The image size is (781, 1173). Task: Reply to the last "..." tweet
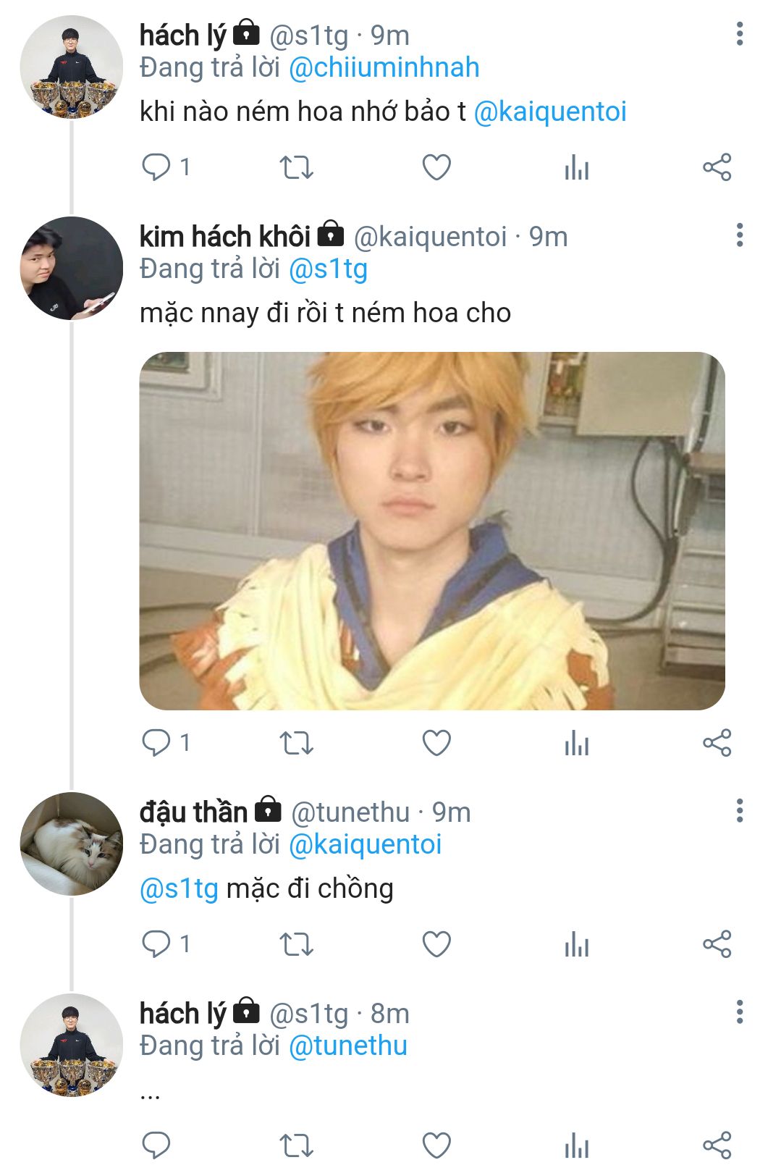coord(156,1145)
